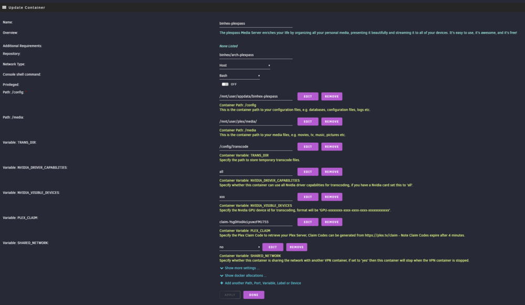Remove the NVIDIA_VISIBLE_DEVICES variable
Screen dimensions: 525x305
point(331,197)
